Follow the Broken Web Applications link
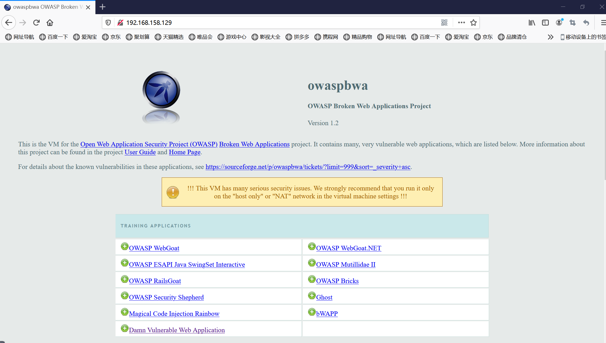 point(254,144)
